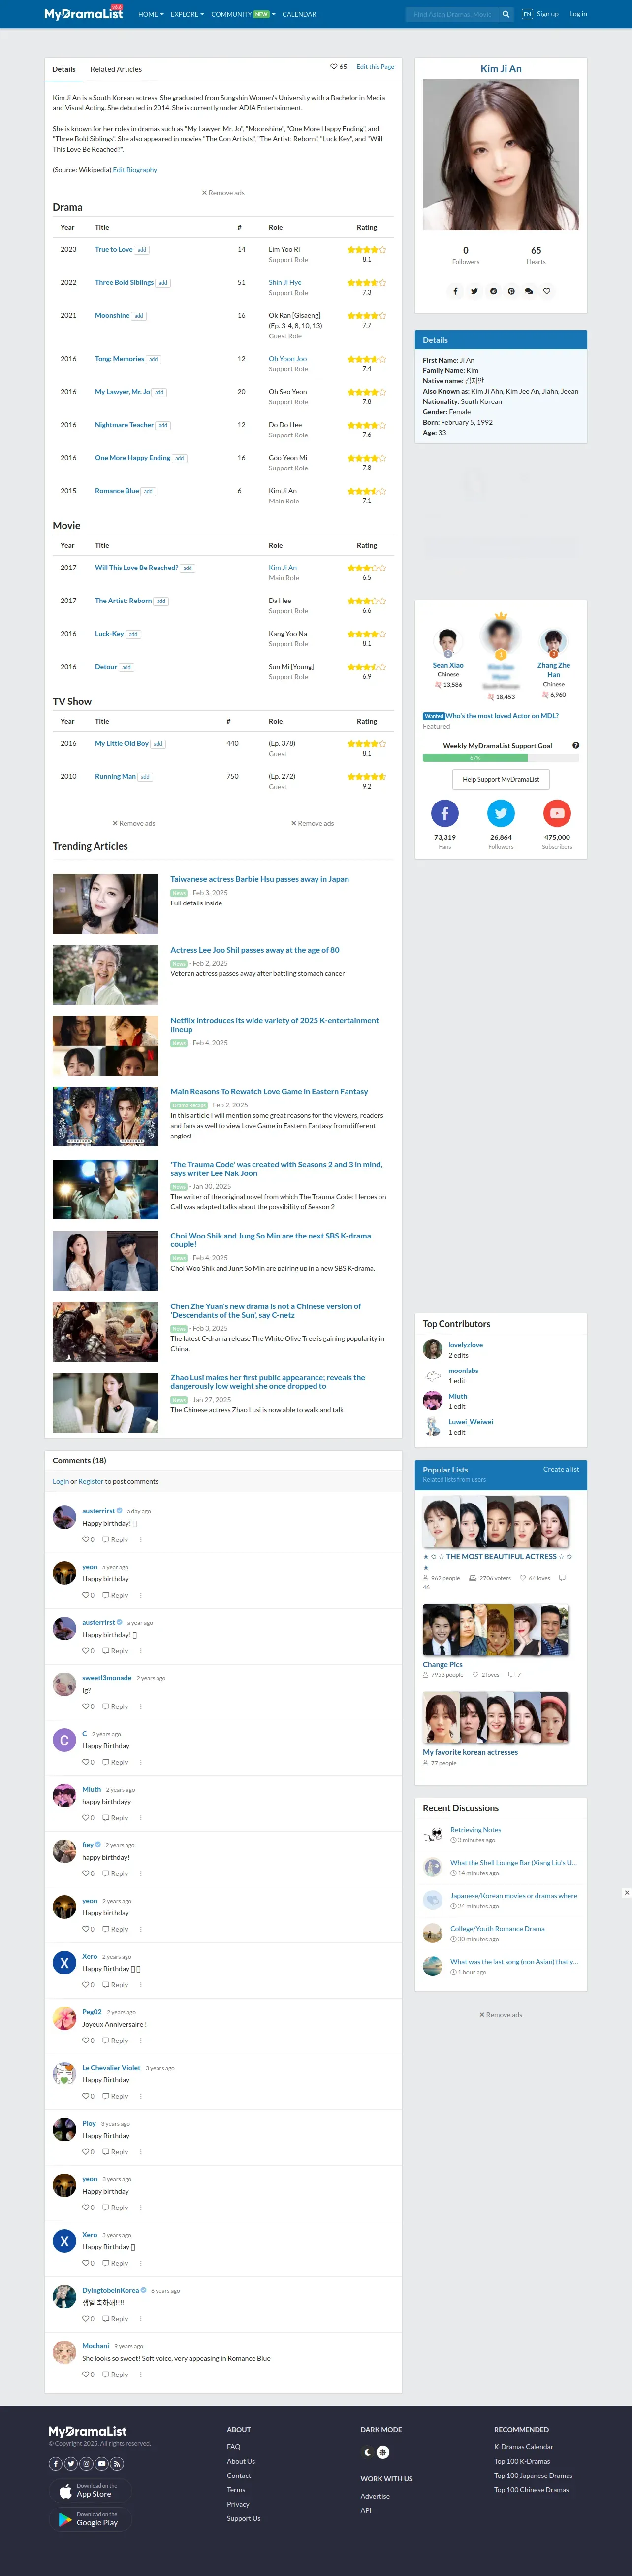632x2576 pixels.
Task: Click the weekly support goal progress bar
Action: point(501,758)
